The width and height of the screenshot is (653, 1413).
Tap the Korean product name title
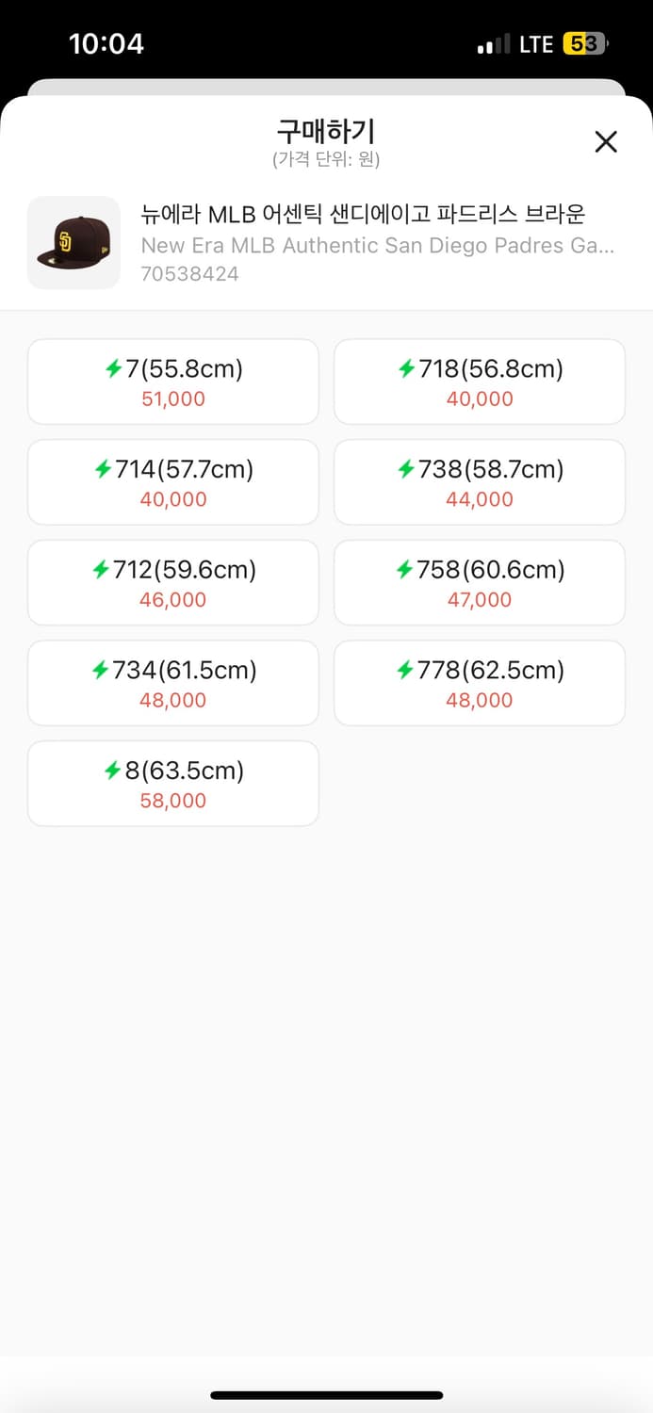pos(363,214)
